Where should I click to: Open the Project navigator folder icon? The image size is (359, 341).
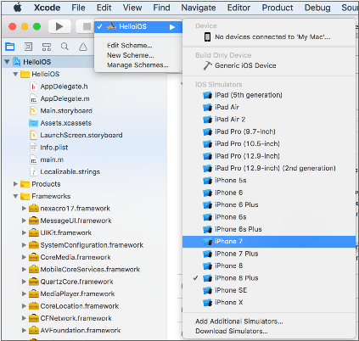[x=10, y=47]
